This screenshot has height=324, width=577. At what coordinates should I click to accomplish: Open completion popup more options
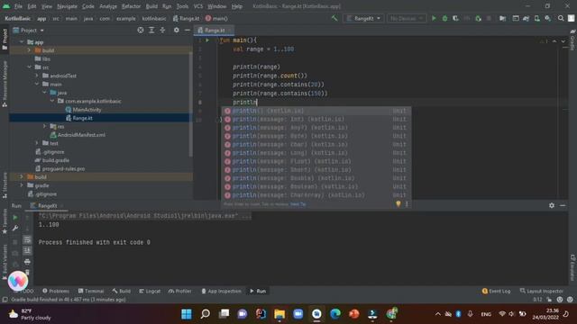tap(407, 204)
